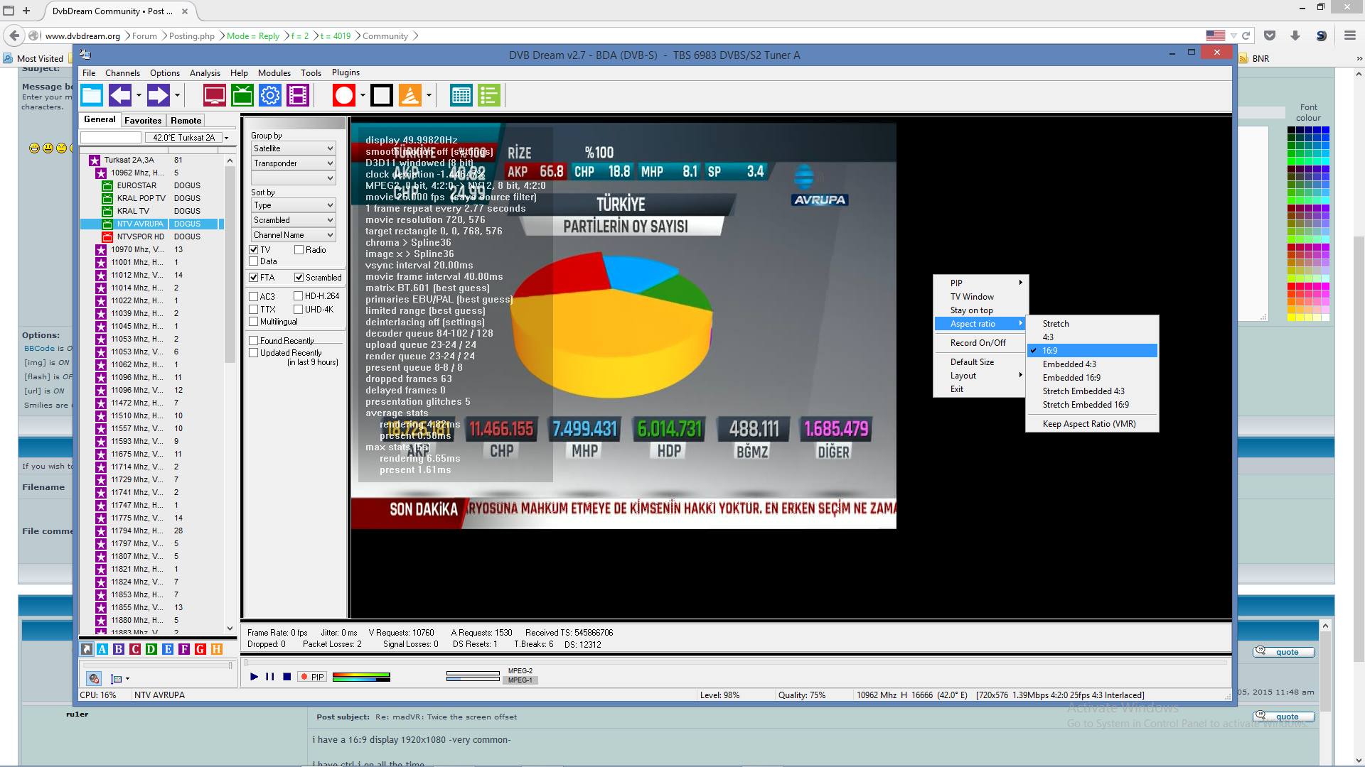Uncheck the TV filter checkbox
1365x767 pixels.
coord(254,250)
